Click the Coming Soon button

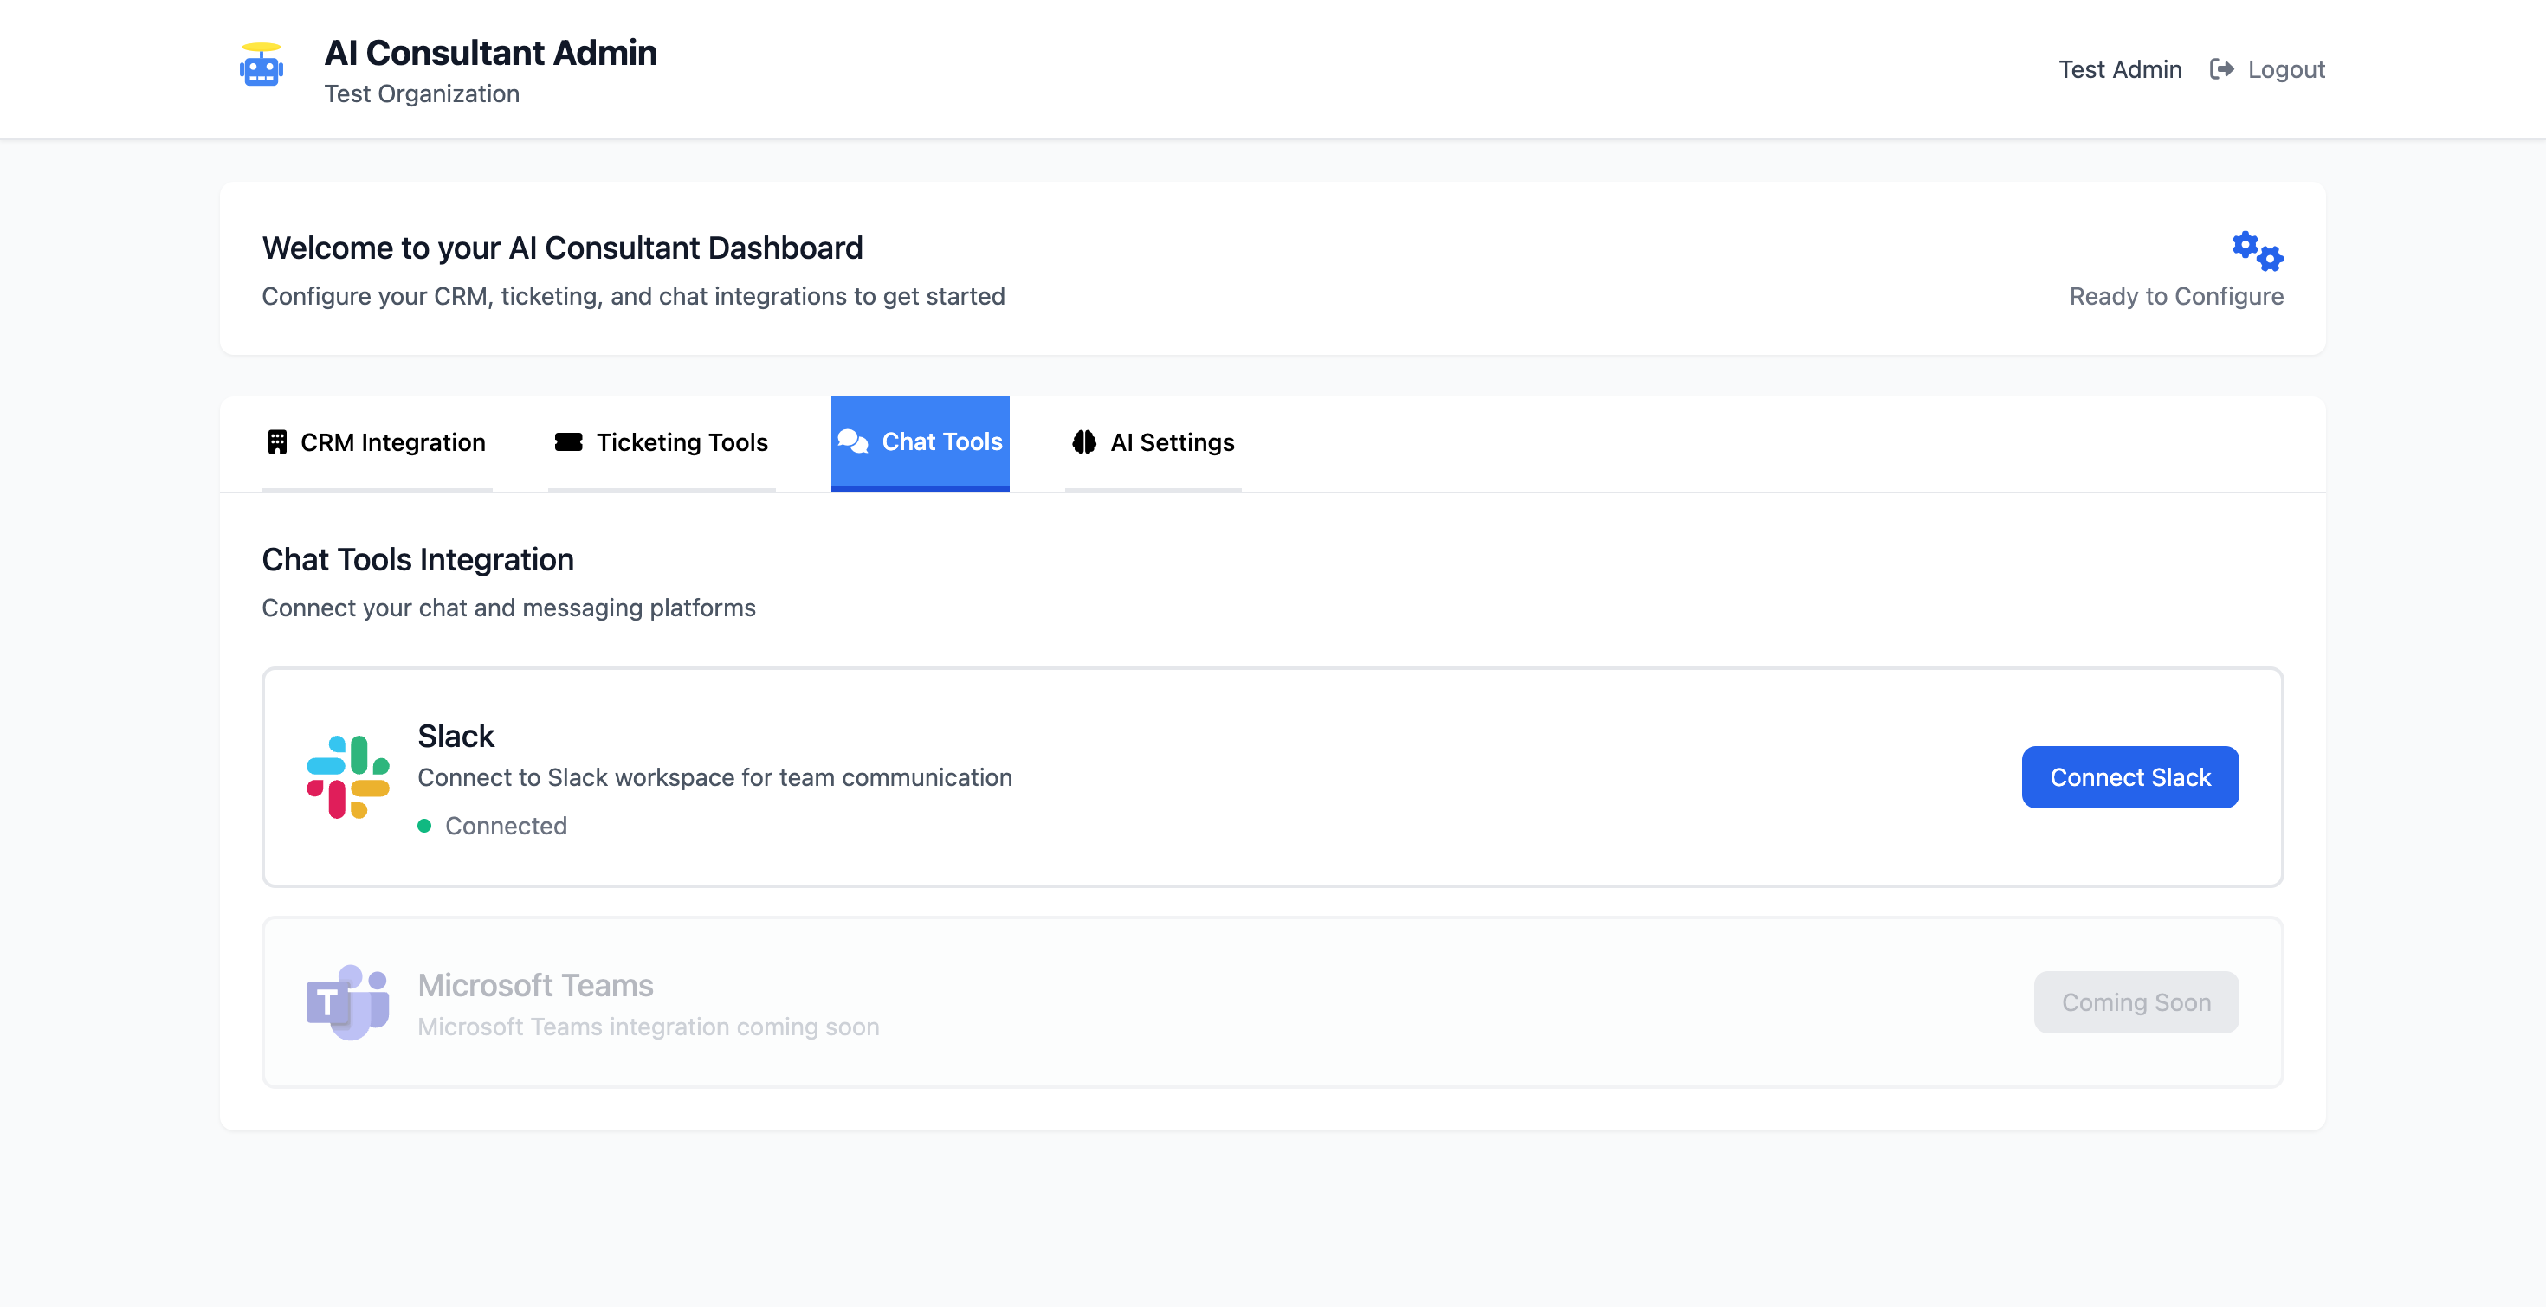2136,1001
